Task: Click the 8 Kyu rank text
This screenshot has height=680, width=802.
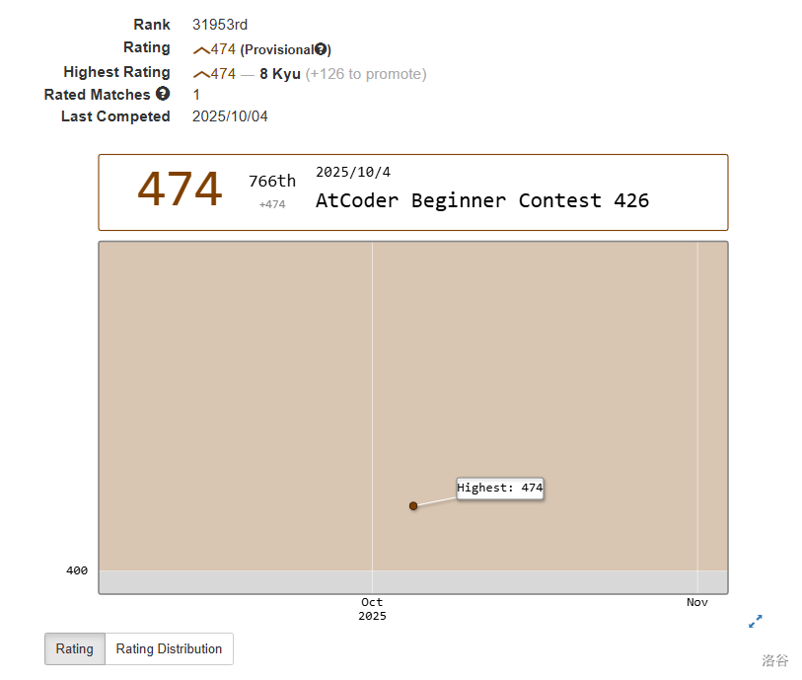Action: (x=279, y=74)
